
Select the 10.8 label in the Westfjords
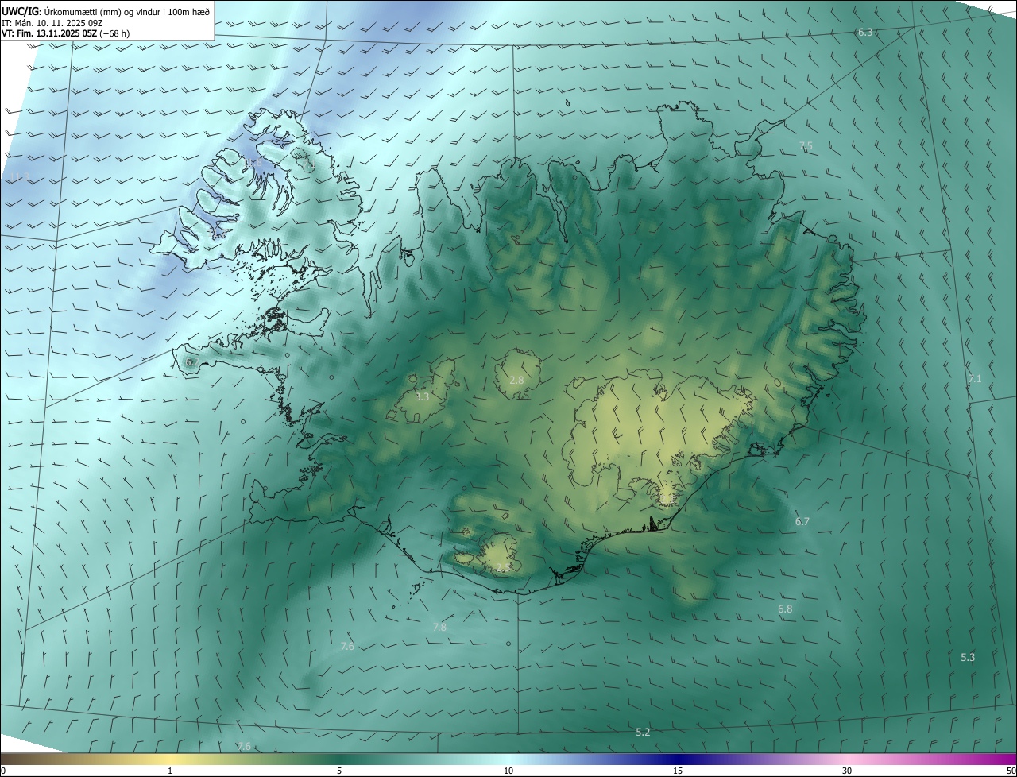click(x=251, y=163)
